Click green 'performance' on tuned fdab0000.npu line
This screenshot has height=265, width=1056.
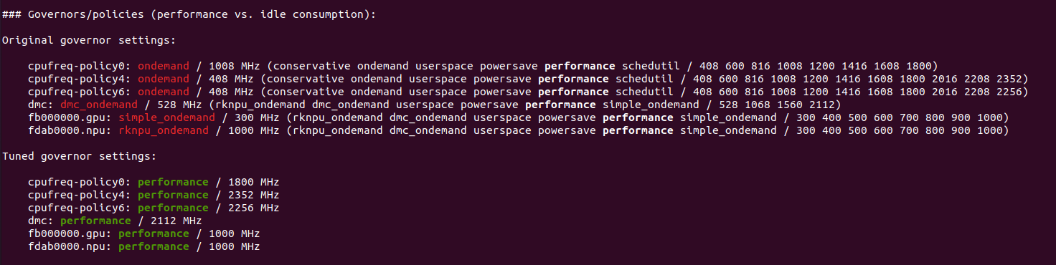coord(154,246)
